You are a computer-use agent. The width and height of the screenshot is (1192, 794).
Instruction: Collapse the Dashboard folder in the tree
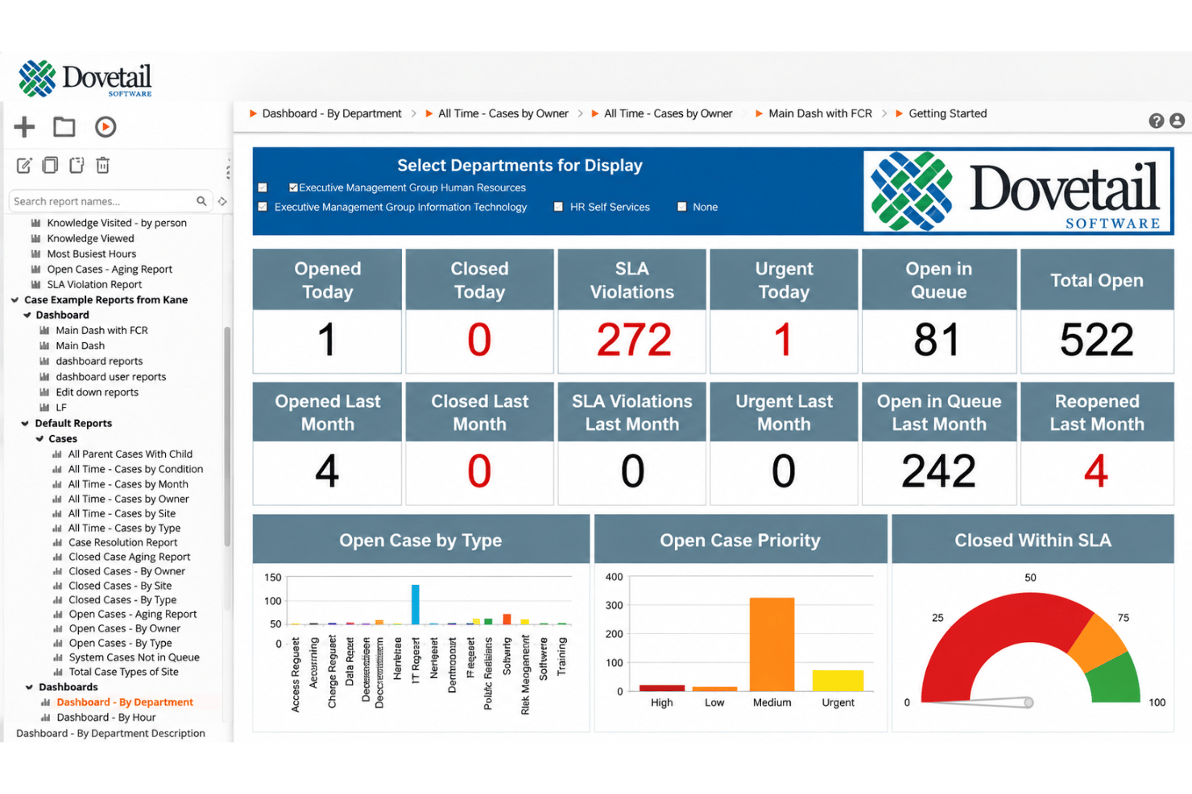tap(27, 315)
